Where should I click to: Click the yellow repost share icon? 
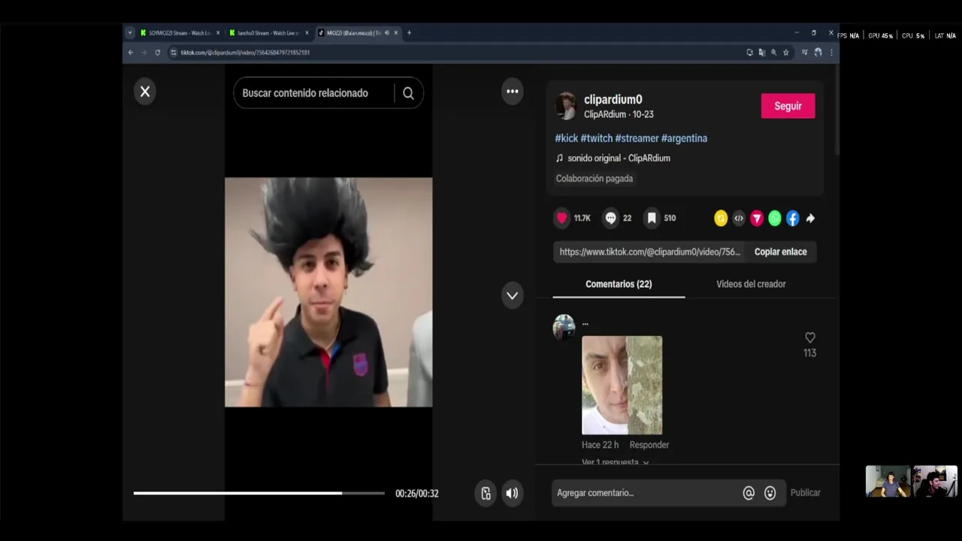721,219
